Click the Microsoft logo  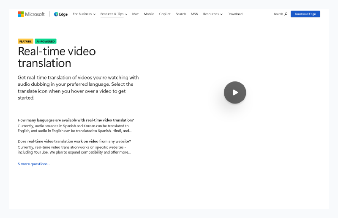31,14
